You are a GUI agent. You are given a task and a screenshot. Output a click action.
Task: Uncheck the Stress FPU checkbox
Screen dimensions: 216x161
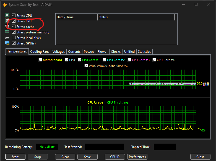pyautogui.click(x=14, y=21)
